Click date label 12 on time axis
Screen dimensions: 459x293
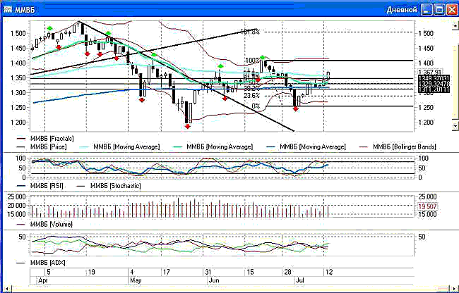pos(329,273)
